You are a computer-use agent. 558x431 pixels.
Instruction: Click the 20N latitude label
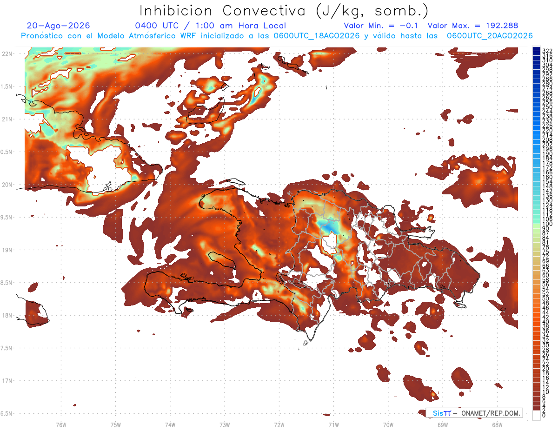(7, 185)
